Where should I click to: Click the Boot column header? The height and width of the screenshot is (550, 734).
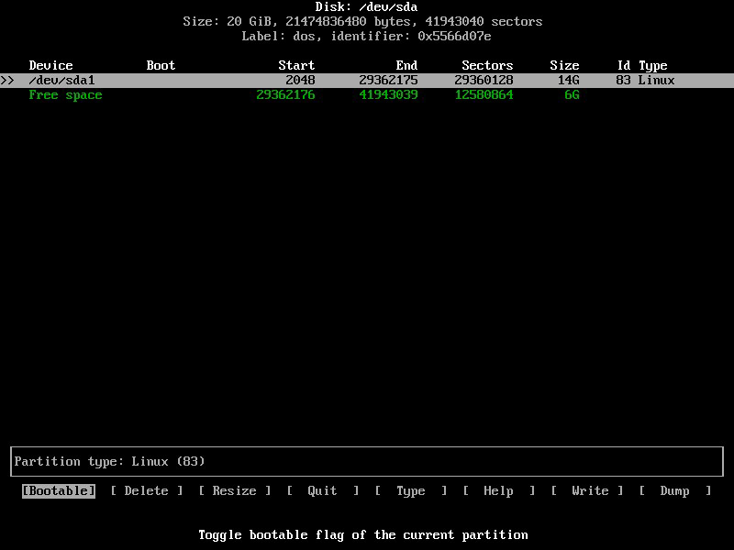pyautogui.click(x=161, y=66)
